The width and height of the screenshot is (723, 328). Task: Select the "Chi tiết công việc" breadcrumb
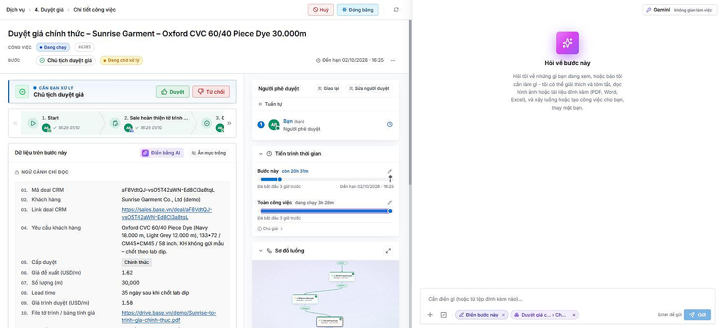tap(94, 10)
